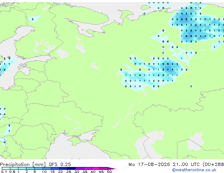Select the 'GFS 0.25' model label
224x173 pixels.
click(60, 165)
